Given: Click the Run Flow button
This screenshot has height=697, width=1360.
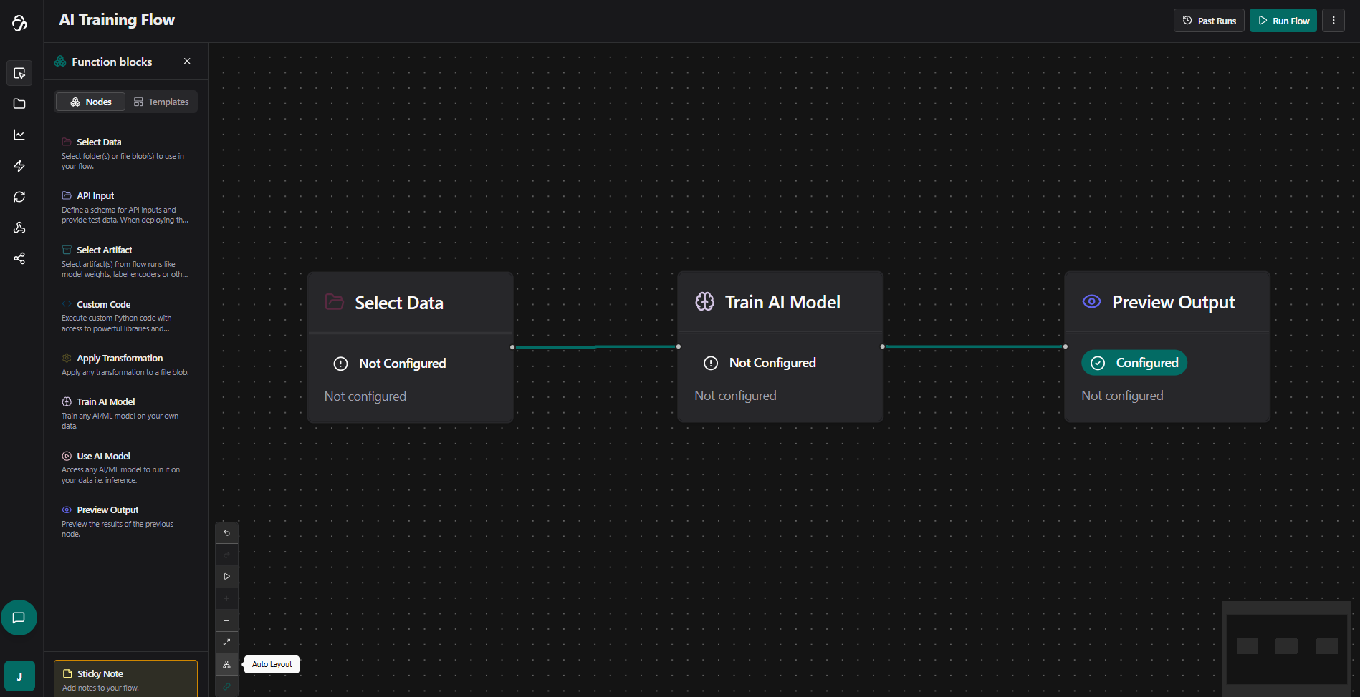Looking at the screenshot, I should 1283,21.
